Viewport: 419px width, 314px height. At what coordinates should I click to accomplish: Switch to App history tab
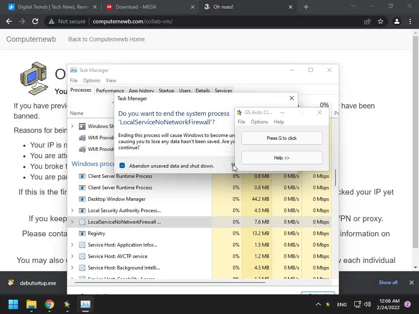click(x=141, y=90)
